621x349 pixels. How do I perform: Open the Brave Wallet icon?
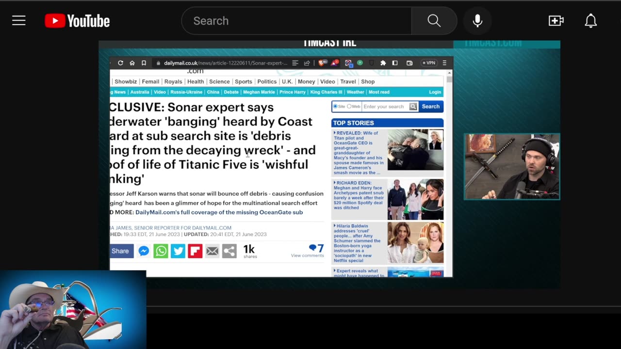coord(409,63)
